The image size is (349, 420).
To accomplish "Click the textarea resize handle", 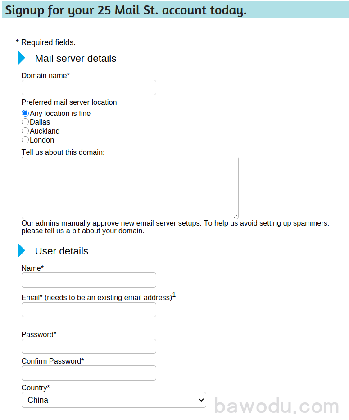I will point(236,216).
